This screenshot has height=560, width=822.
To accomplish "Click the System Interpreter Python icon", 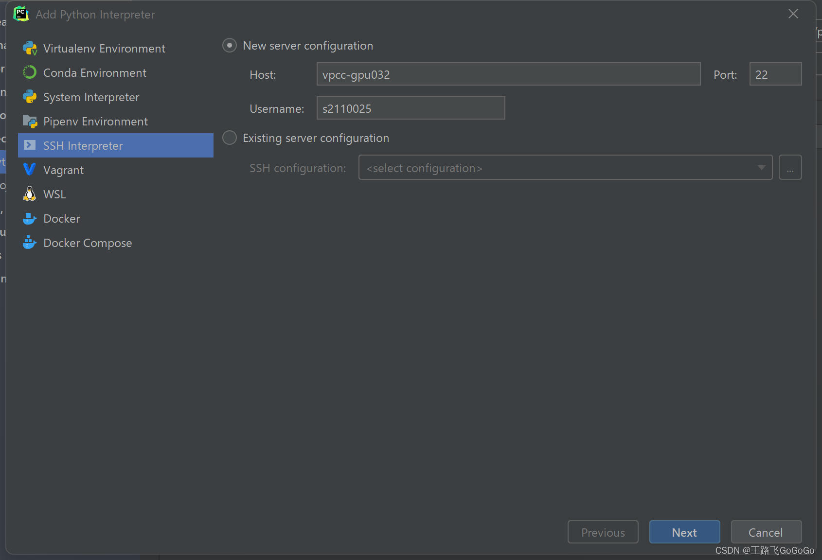I will 30,97.
